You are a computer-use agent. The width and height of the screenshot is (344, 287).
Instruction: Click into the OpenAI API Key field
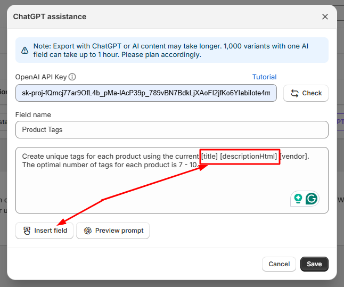coord(146,93)
